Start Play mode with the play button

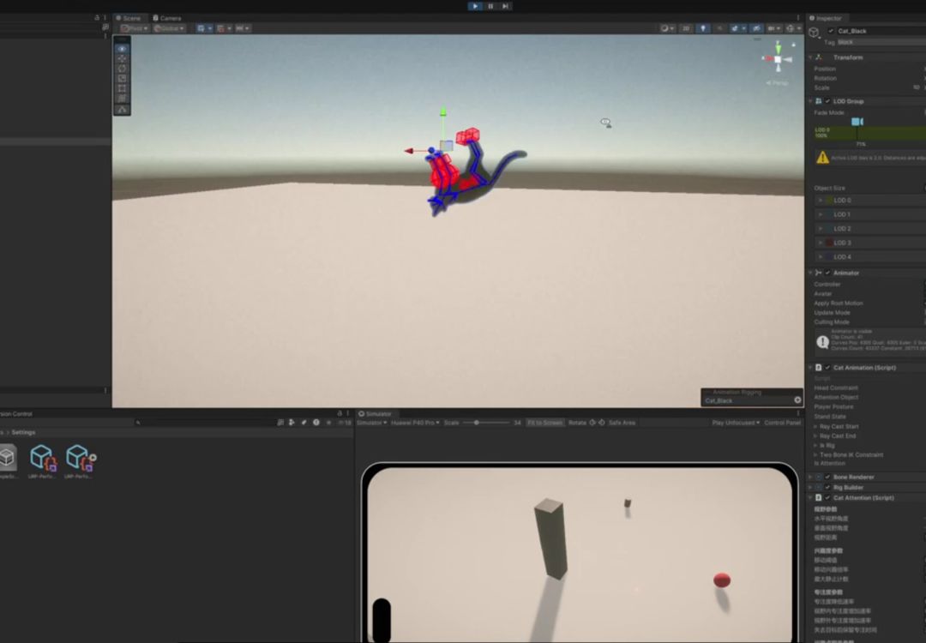coord(475,6)
